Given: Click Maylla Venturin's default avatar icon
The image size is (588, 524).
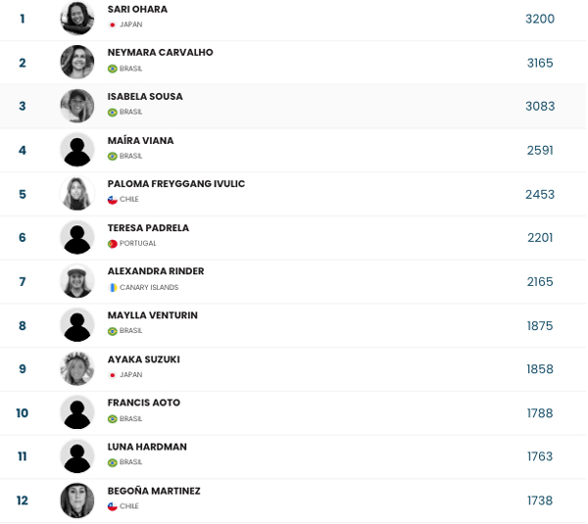Looking at the screenshot, I should click(77, 325).
